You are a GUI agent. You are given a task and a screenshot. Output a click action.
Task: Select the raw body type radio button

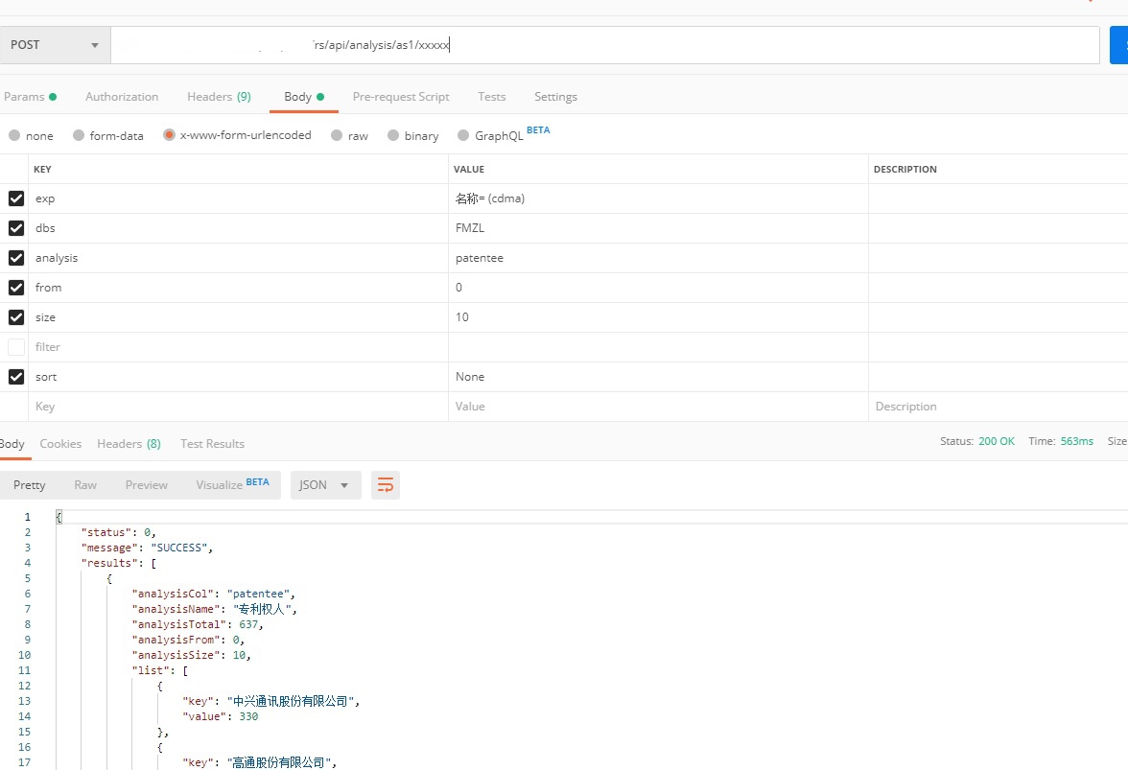point(337,136)
